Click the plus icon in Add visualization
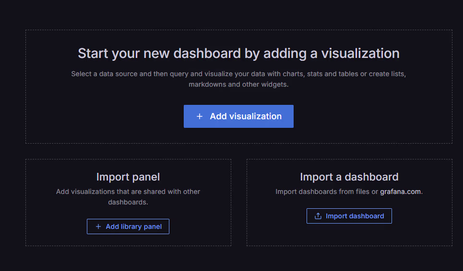 tap(200, 116)
